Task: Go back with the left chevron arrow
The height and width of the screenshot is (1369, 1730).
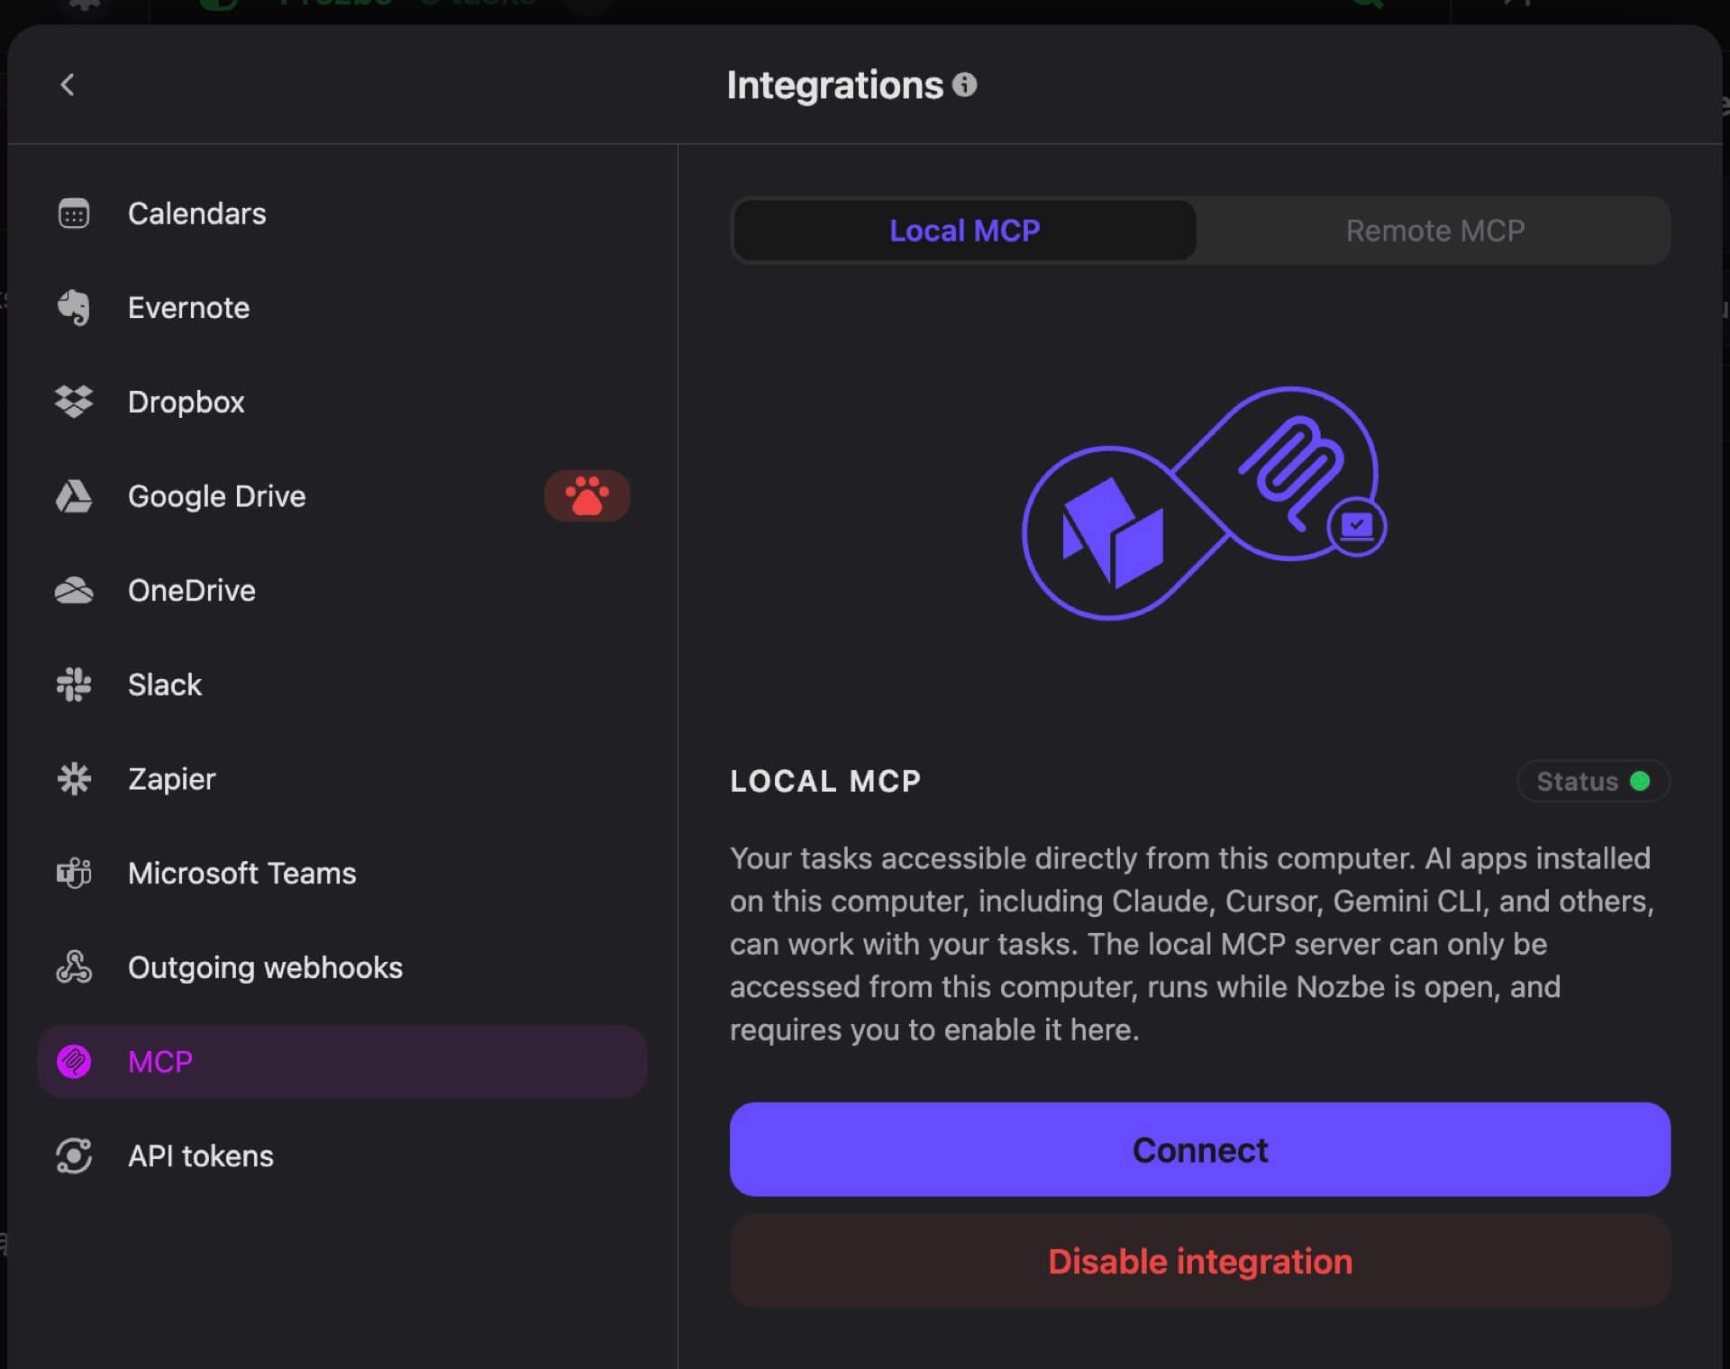Action: click(68, 85)
